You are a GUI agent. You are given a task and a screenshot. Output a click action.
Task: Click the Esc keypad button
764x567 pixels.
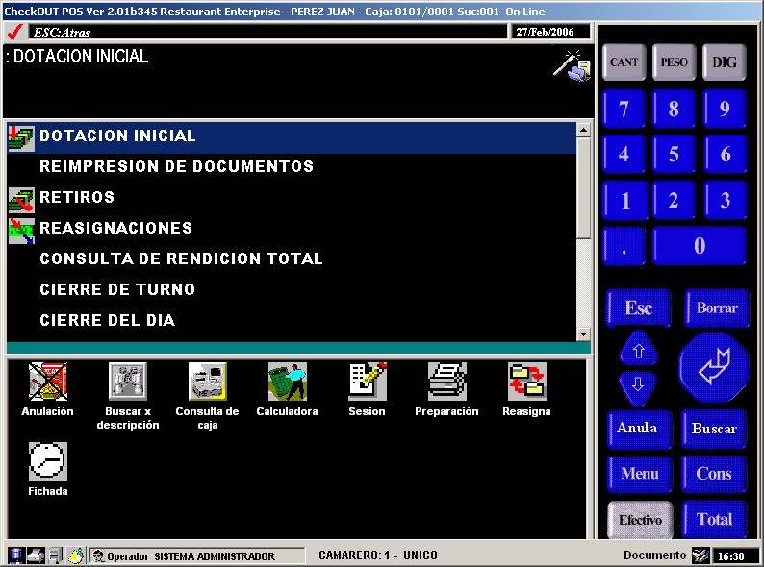click(639, 308)
